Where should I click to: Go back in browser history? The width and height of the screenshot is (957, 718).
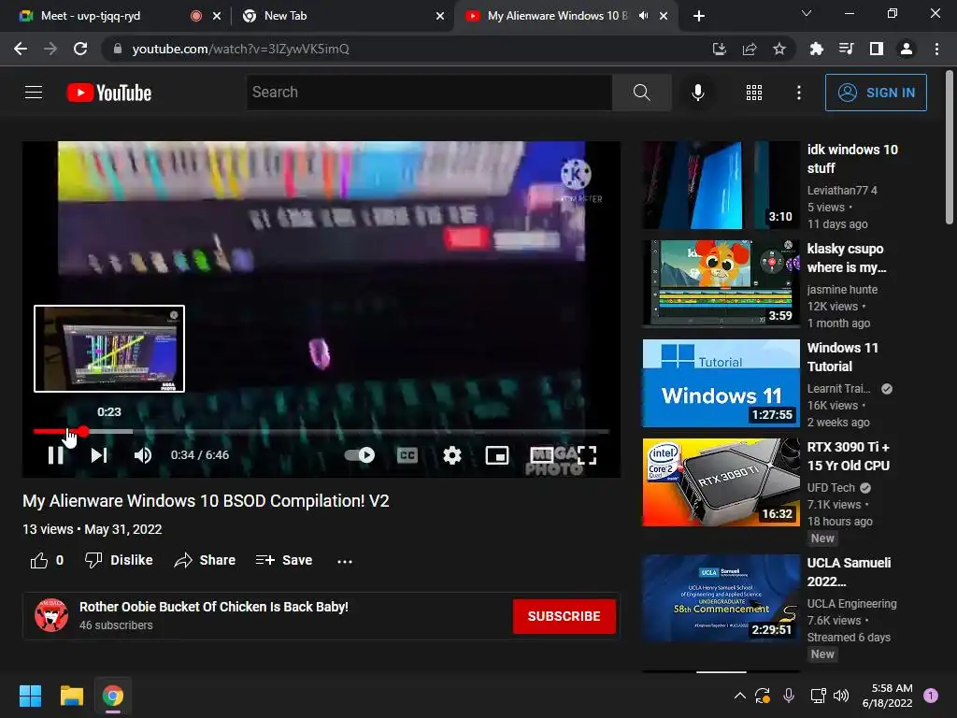21,49
